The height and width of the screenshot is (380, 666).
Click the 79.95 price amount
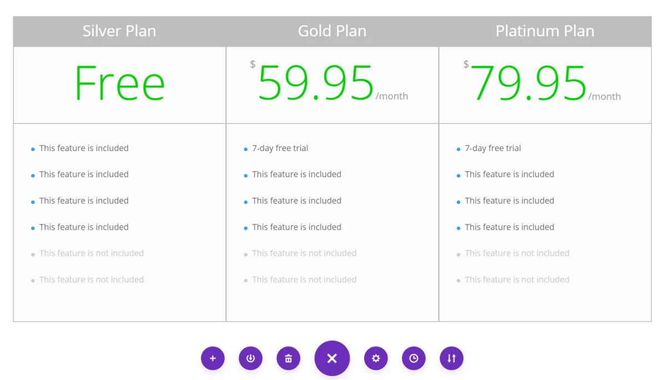[529, 83]
